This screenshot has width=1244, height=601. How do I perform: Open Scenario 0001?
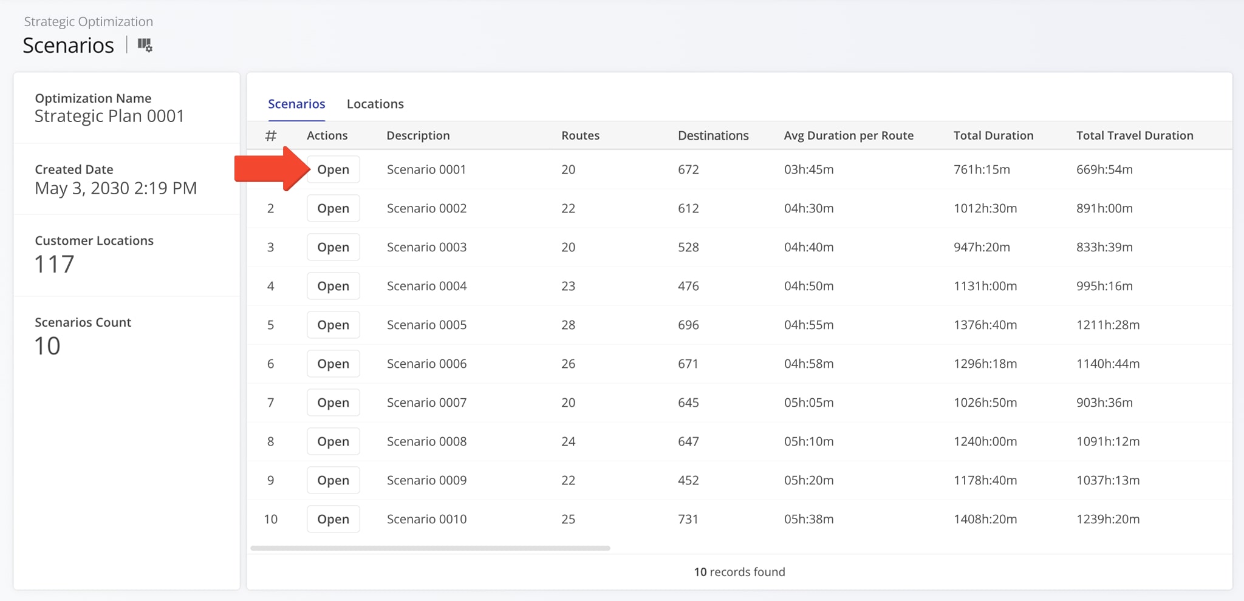click(333, 169)
